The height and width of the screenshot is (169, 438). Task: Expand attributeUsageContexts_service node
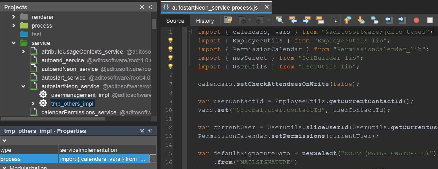pos(23,51)
